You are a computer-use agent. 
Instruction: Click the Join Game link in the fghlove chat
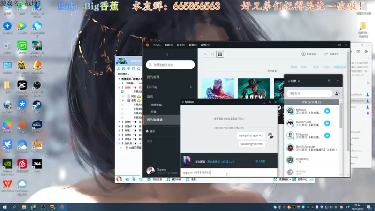tap(260, 161)
